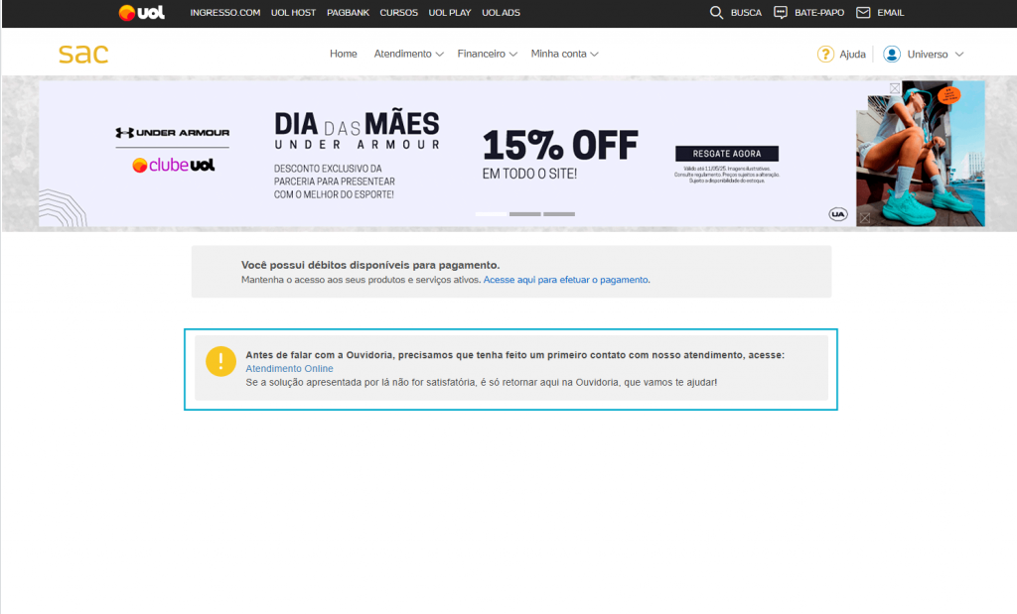1017x614 pixels.
Task: Click the RESGATE AGORA button
Action: [x=726, y=154]
